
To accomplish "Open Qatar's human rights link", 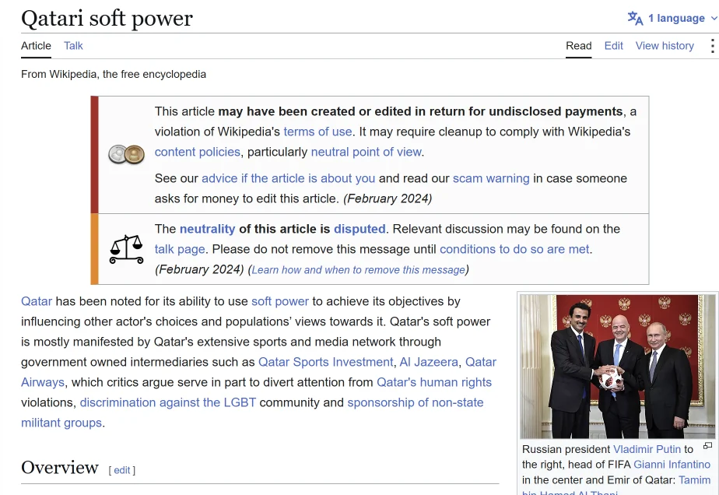I will point(433,382).
